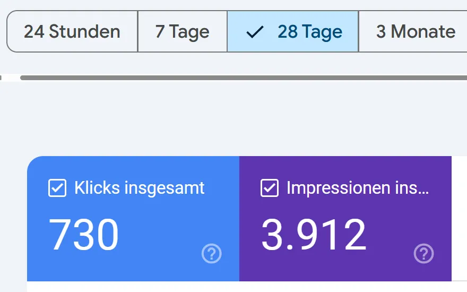Select the 24 Stunden date range
The image size is (467, 292).
[72, 31]
